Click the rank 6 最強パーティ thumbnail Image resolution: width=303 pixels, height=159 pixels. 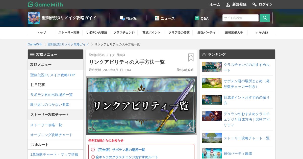[x=212, y=153]
